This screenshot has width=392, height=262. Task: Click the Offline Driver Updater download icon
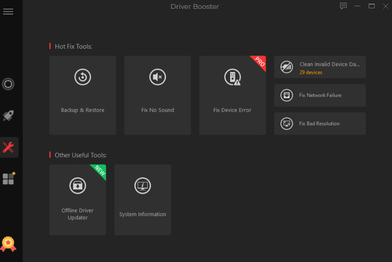click(78, 186)
